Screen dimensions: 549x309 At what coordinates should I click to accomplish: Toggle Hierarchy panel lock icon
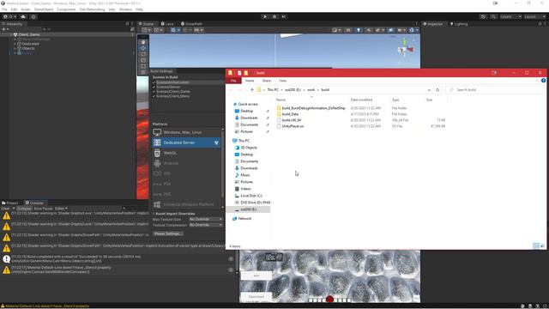pyautogui.click(x=127, y=24)
